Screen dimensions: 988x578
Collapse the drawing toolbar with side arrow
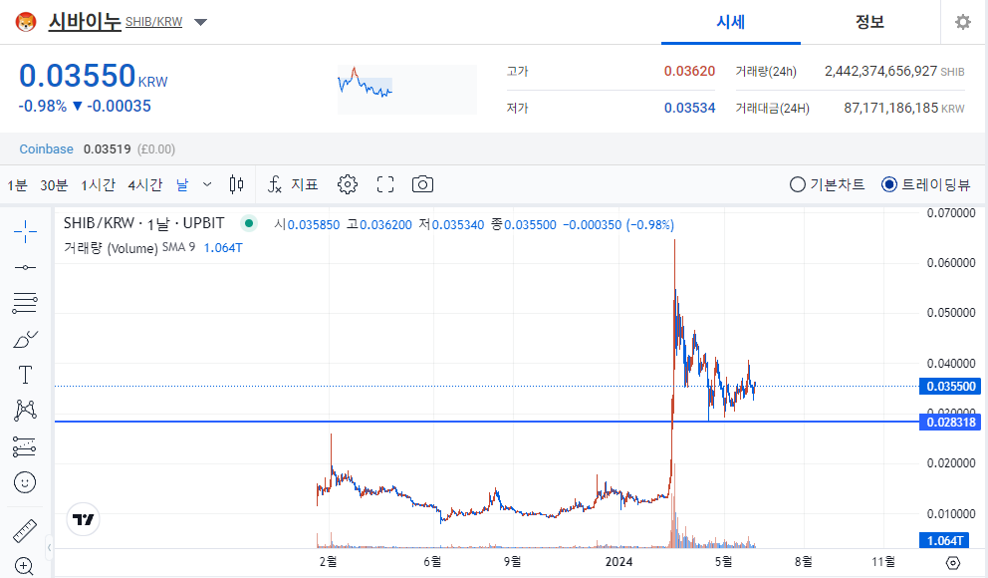pyautogui.click(x=49, y=548)
